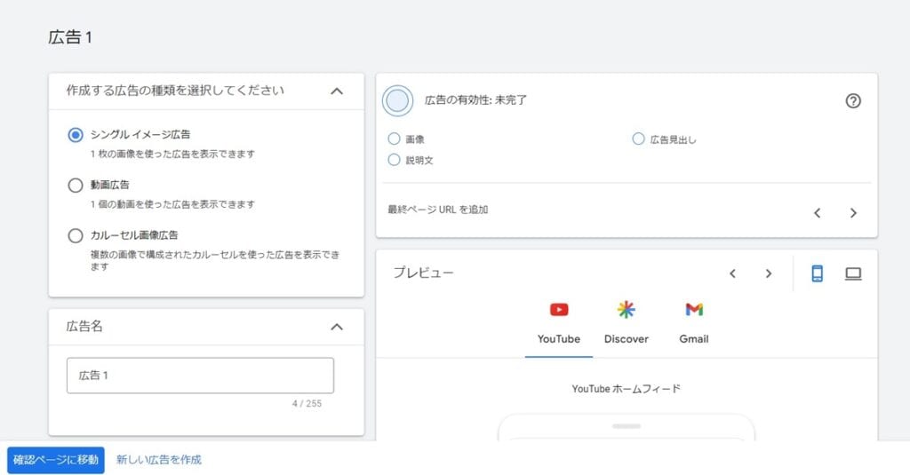The image size is (910, 475).
Task: Click the 広告見出し checklist circle
Action: pyautogui.click(x=638, y=139)
